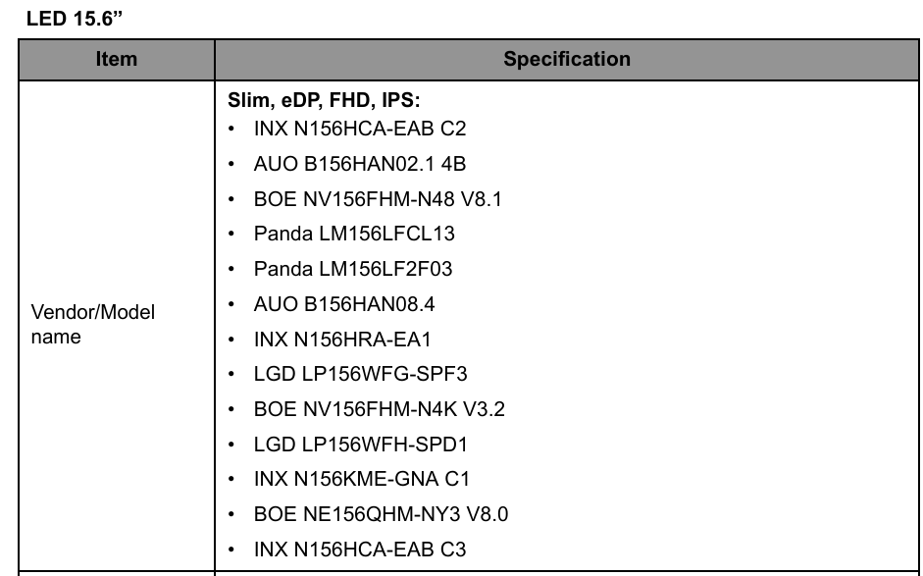The height and width of the screenshot is (576, 923).
Task: Select Panda LM156LF2F03 line
Action: click(x=353, y=269)
